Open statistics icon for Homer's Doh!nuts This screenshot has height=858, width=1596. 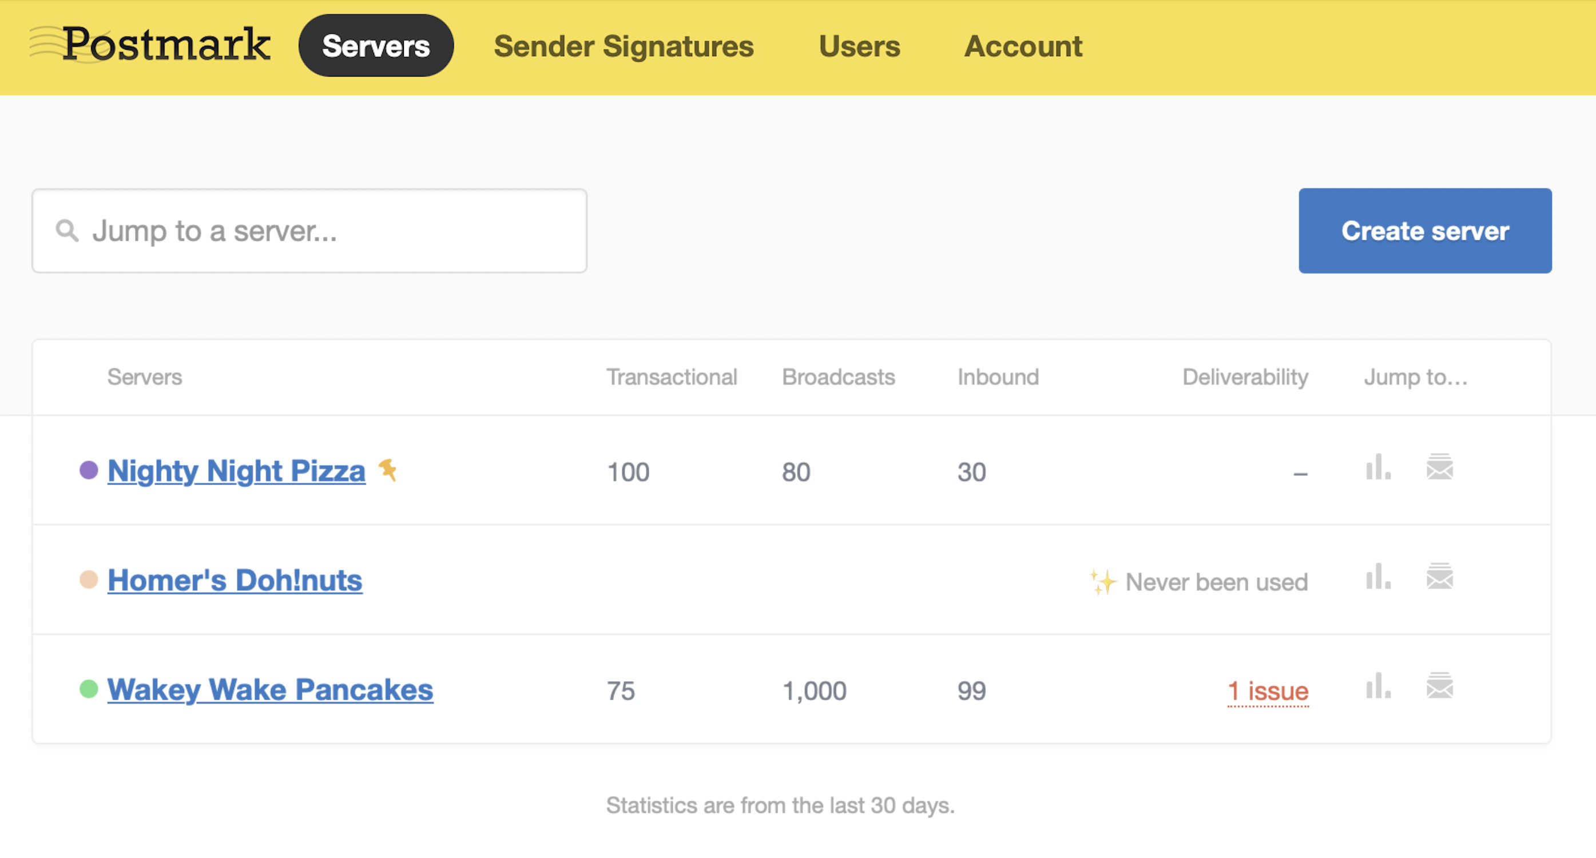coord(1378,577)
